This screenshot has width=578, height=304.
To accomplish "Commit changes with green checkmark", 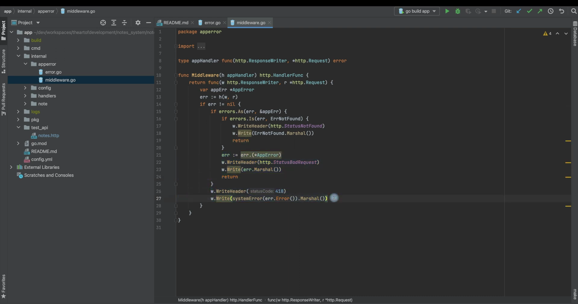I will [529, 11].
